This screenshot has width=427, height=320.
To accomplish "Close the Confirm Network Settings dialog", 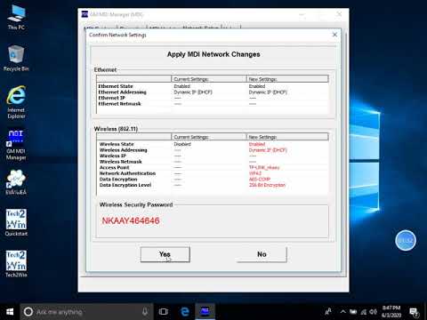I will click(x=334, y=35).
